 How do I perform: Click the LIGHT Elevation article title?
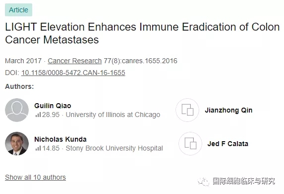pos(142,33)
